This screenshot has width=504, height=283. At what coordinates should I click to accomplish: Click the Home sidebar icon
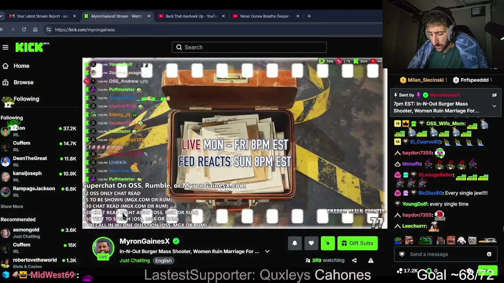(x=6, y=66)
